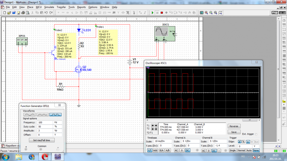
Task: Open the Simulate menu
Action: point(49,7)
